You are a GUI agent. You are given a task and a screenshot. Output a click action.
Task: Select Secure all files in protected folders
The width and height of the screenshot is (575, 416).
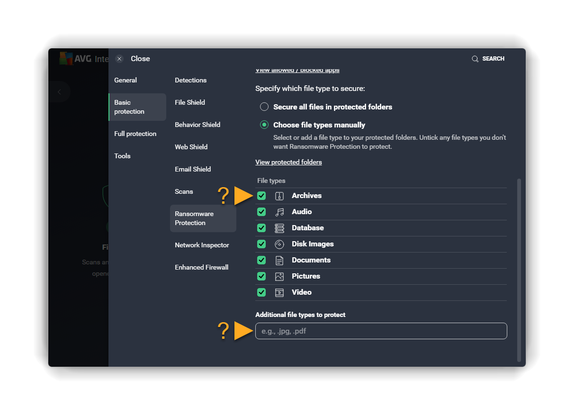point(264,107)
